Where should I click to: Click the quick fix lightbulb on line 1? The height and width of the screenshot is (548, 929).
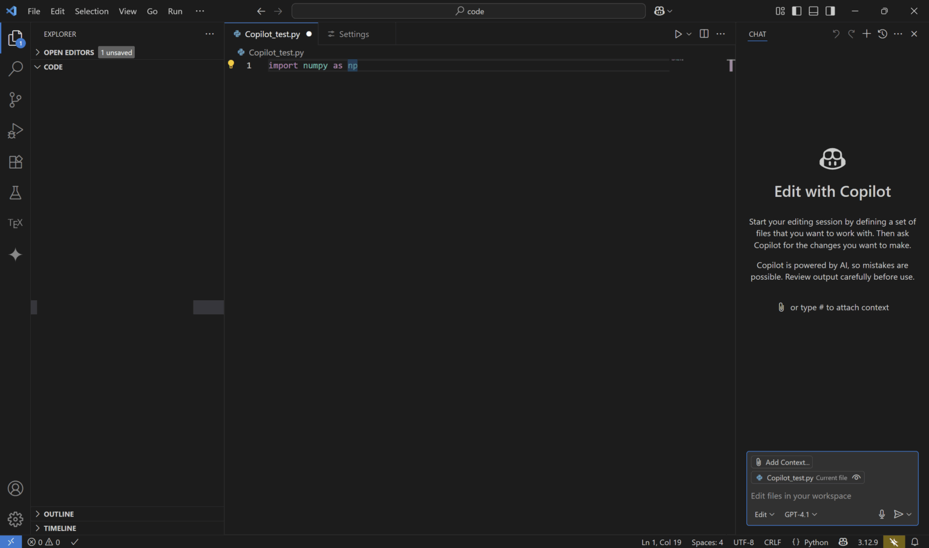click(230, 65)
